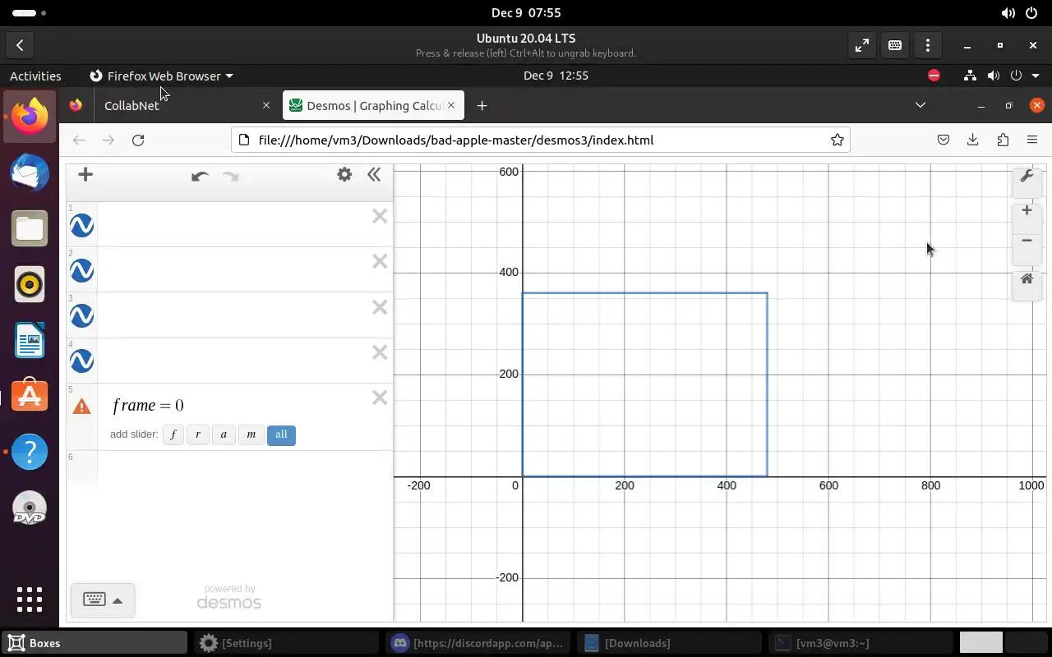Toggle Boxes fullscreen mode

[862, 46]
